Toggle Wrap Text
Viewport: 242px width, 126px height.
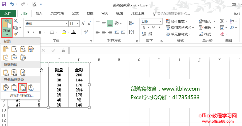(132, 23)
